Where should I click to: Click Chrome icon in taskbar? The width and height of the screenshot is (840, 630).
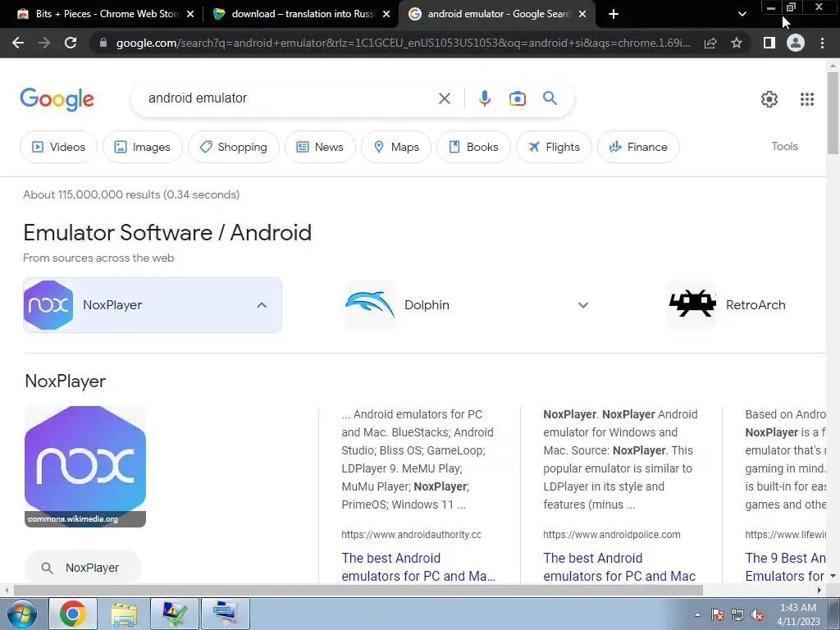[72, 614]
